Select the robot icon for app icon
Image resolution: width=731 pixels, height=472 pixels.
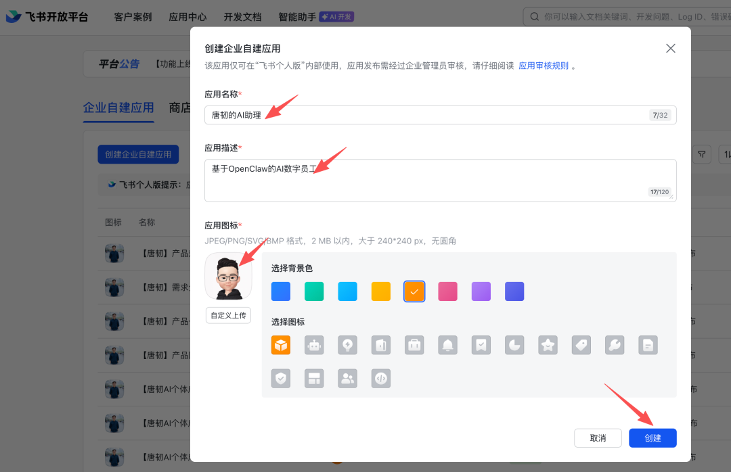coord(313,345)
